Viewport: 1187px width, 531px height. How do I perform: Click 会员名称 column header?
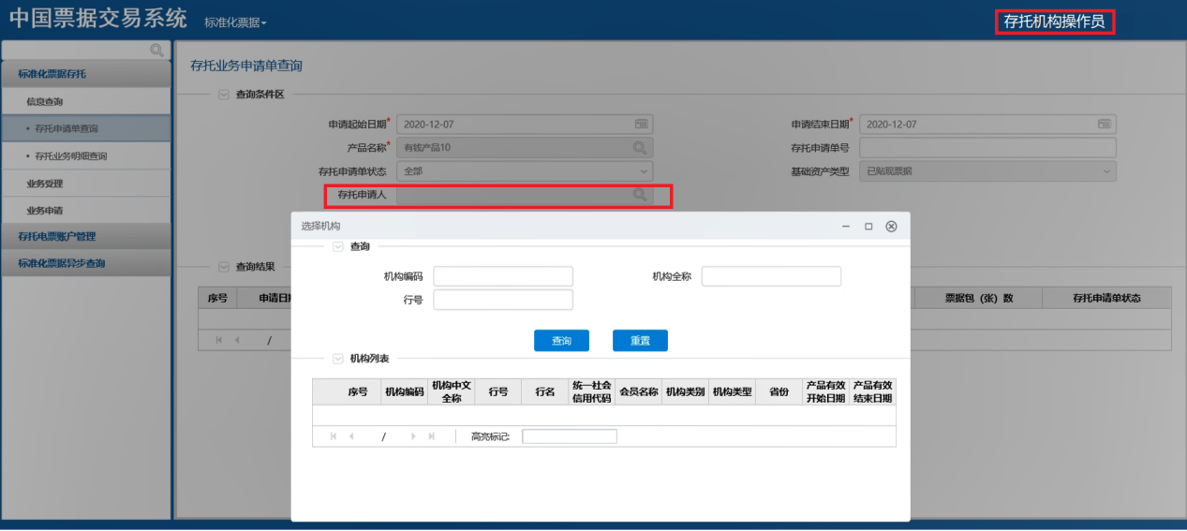[x=639, y=391]
